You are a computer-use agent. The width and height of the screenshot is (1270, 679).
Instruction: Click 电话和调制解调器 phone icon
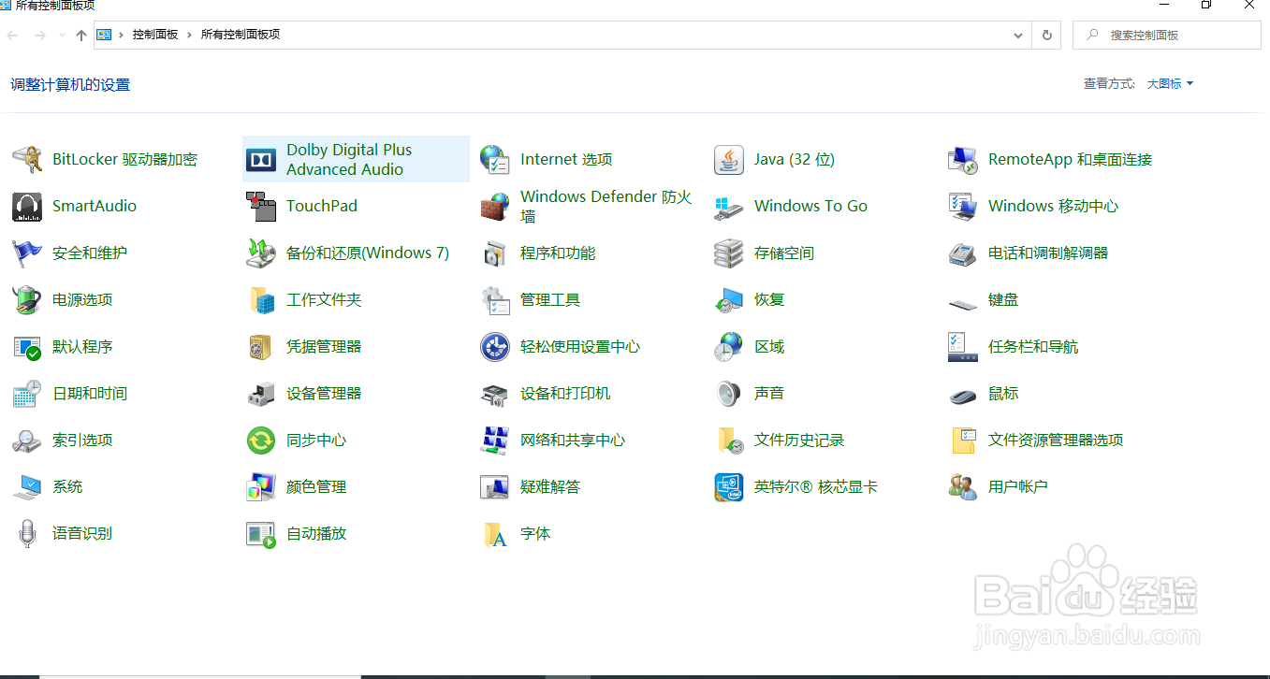[x=963, y=253]
